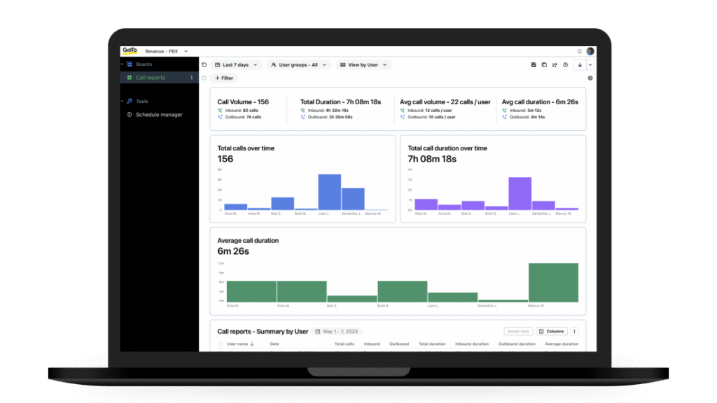The height and width of the screenshot is (403, 717).
Task: Click the save report icon
Action: 534,65
